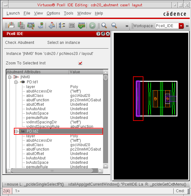Click the zoom out magnifier icon
191x196 pixels.
click(x=114, y=26)
